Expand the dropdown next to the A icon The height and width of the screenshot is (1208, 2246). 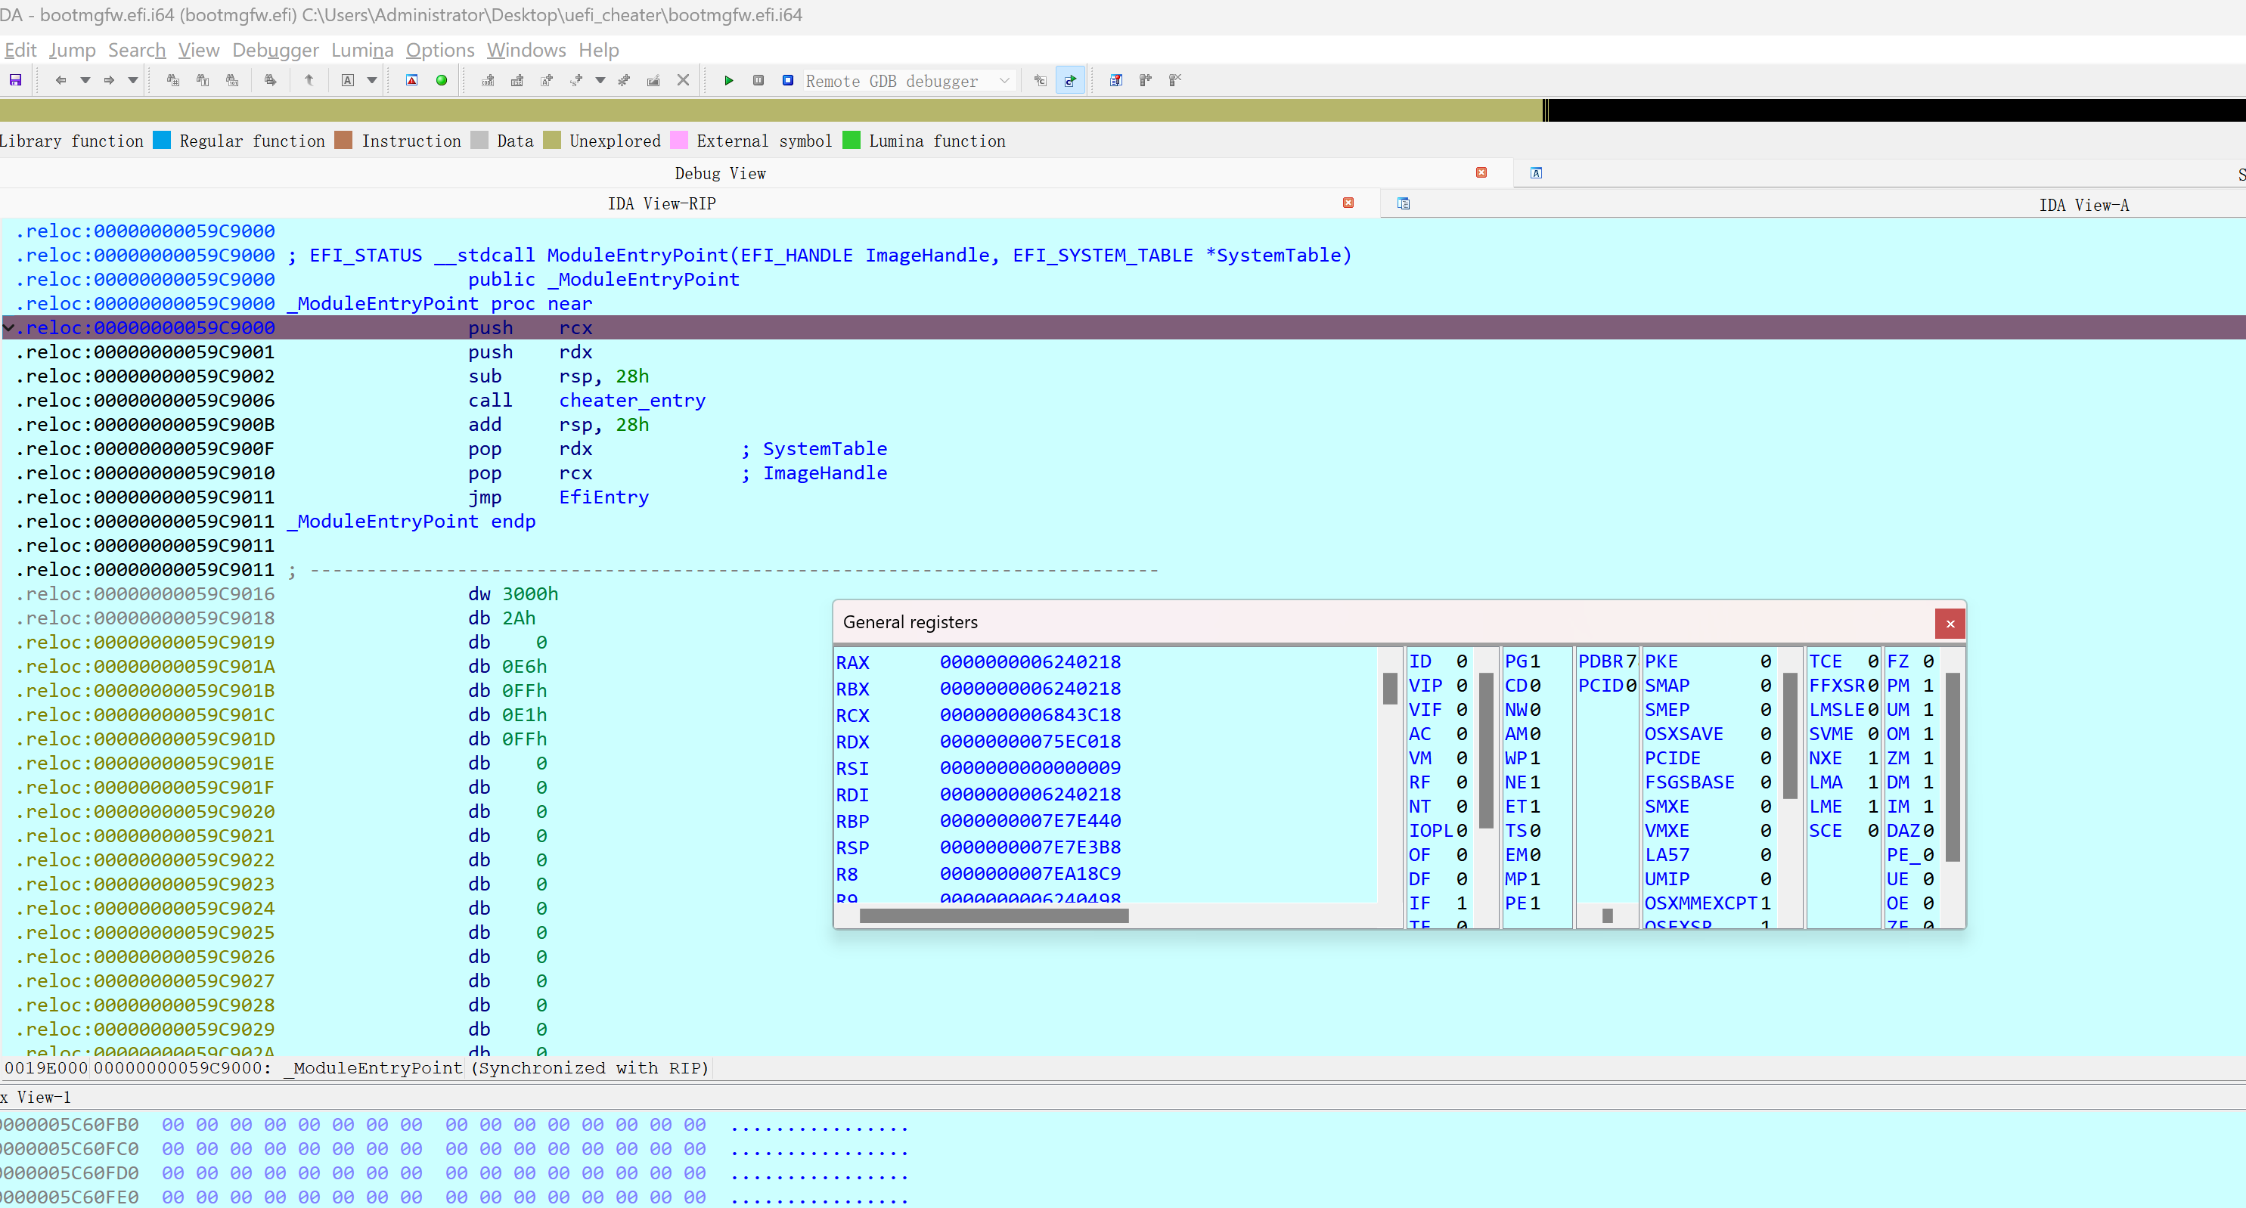(371, 80)
